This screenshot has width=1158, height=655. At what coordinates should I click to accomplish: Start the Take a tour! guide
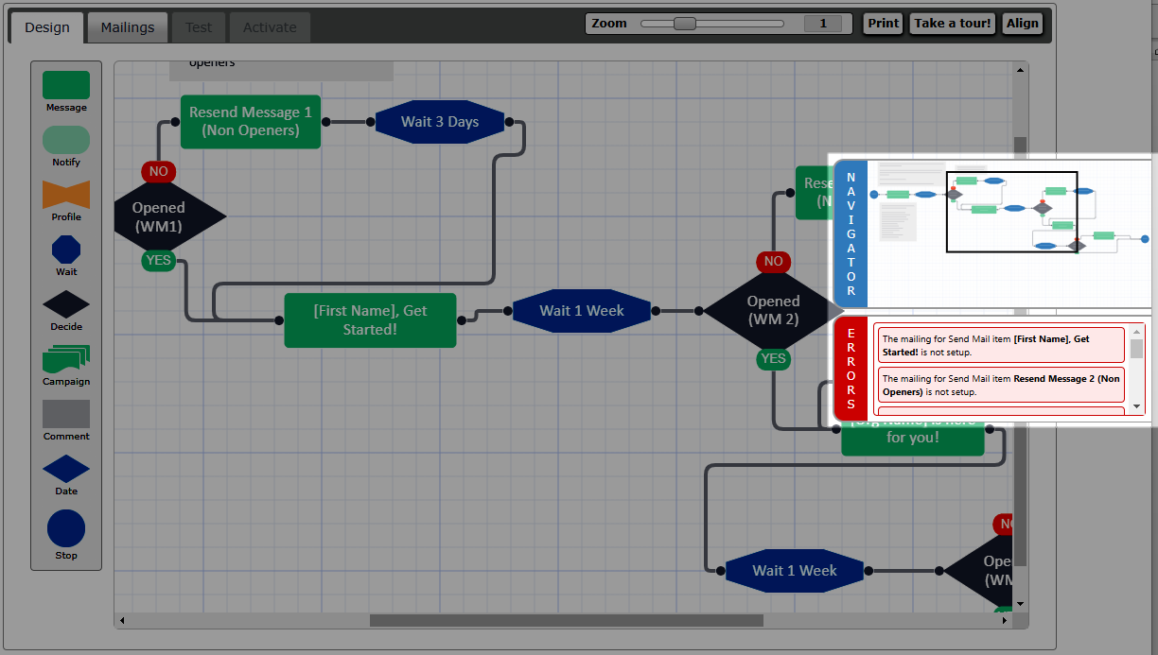pos(953,24)
